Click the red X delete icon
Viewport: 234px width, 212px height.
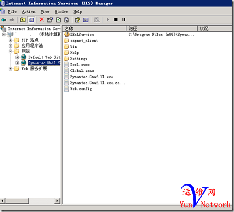[42, 20]
